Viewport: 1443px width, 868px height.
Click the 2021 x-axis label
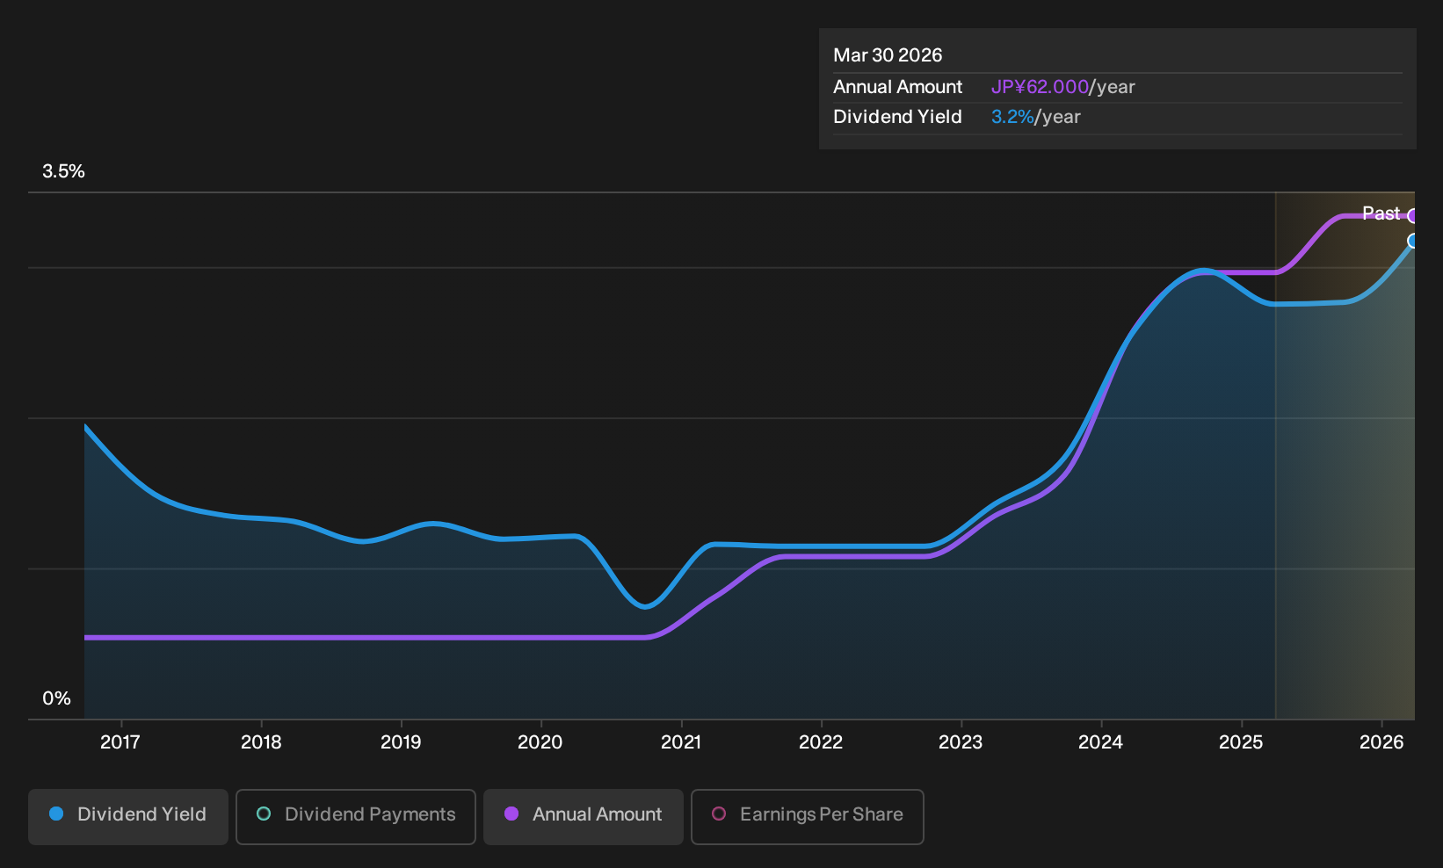point(681,742)
